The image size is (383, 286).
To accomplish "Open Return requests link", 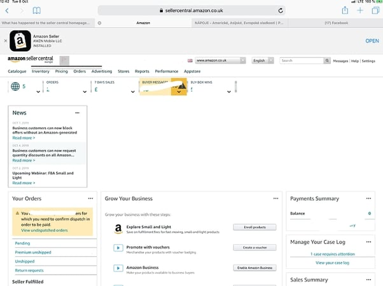I will (x=29, y=270).
